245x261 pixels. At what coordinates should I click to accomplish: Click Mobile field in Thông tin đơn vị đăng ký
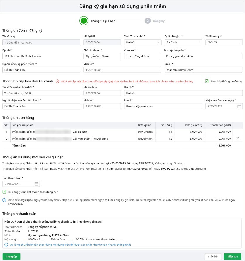click(x=122, y=70)
